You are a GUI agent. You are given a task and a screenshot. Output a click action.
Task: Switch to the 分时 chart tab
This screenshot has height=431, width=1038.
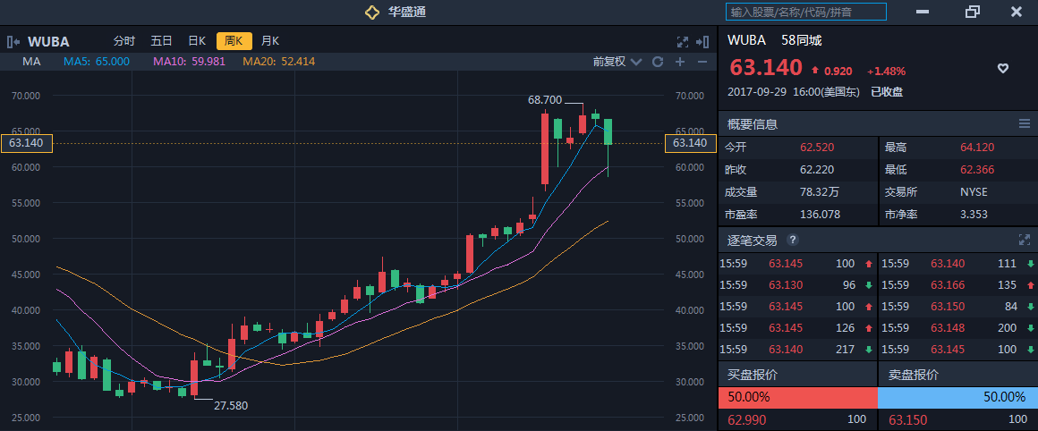(123, 41)
